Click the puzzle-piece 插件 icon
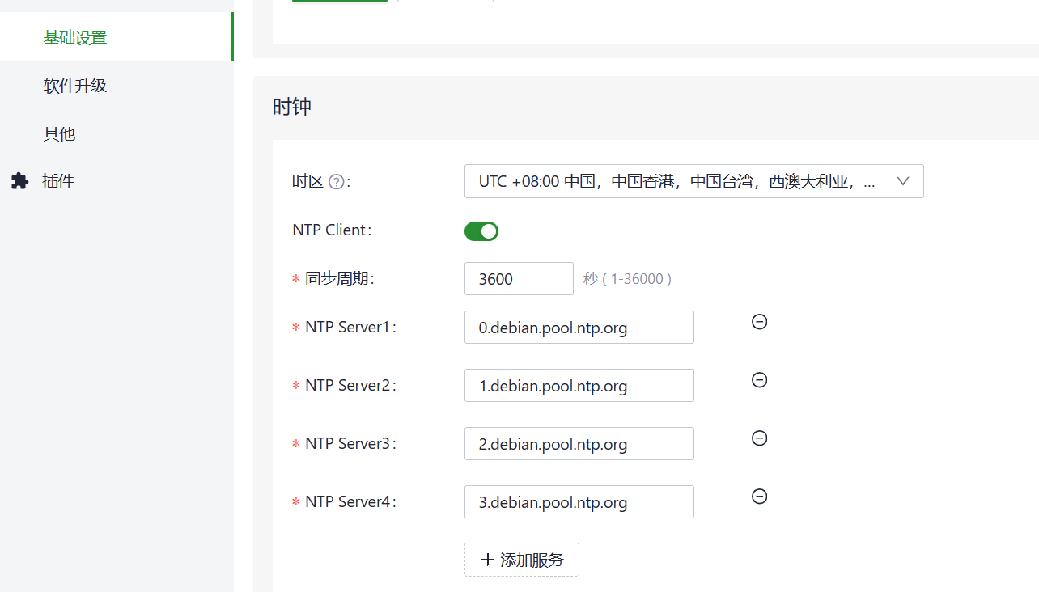Screen dimensions: 1039x592 point(20,181)
